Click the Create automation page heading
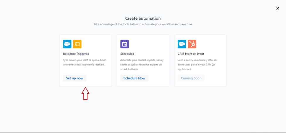This screenshot has width=286, height=133. pyautogui.click(x=143, y=18)
